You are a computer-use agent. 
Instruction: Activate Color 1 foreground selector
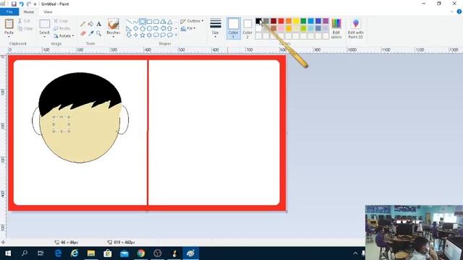[233, 28]
